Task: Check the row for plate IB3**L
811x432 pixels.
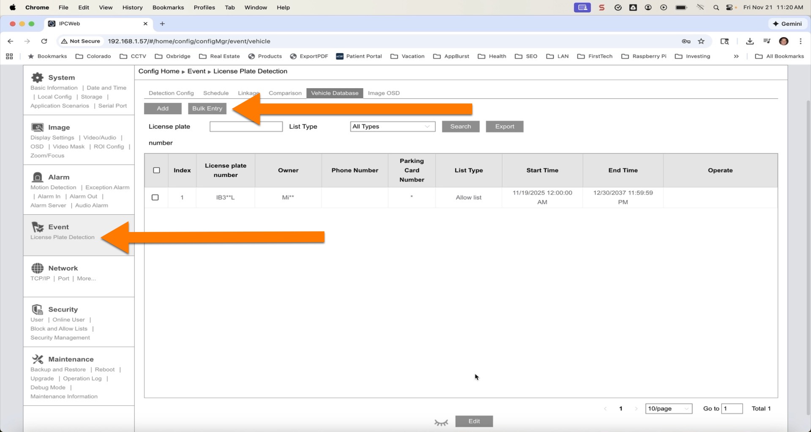Action: coord(155,197)
